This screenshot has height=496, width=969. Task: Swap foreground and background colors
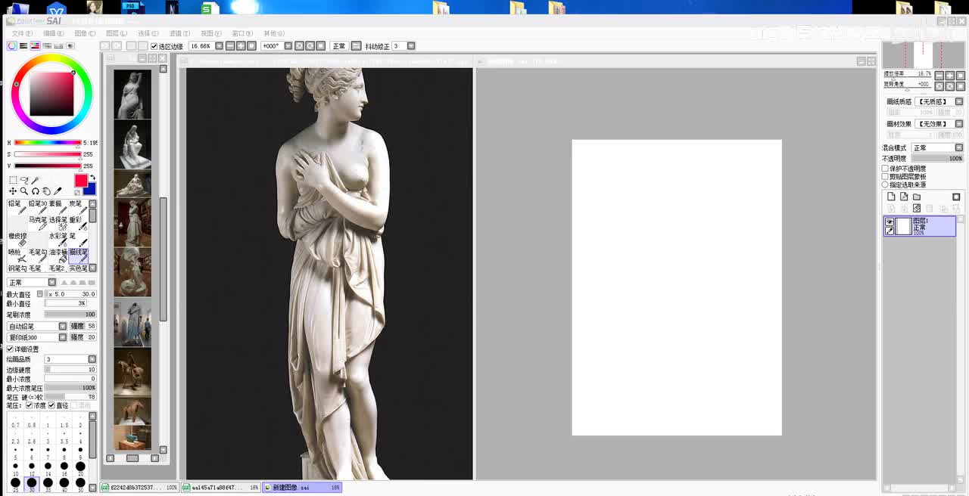93,178
